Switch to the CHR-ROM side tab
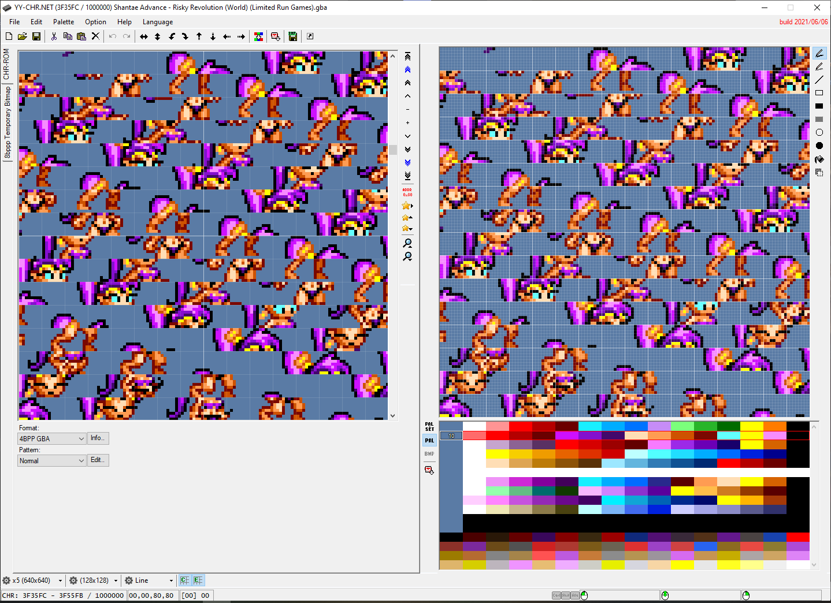Screen dimensions: 831x603 (6, 64)
